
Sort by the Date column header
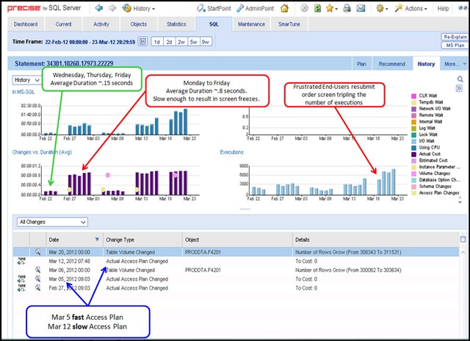pyautogui.click(x=74, y=240)
